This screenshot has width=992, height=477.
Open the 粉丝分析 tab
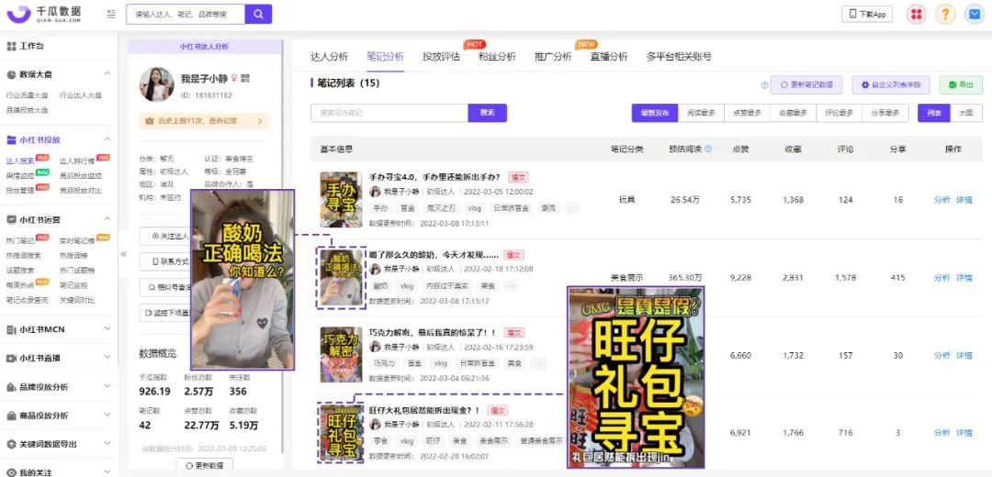497,56
